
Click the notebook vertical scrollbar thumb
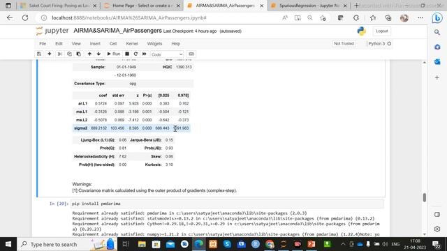pyautogui.click(x=425, y=197)
